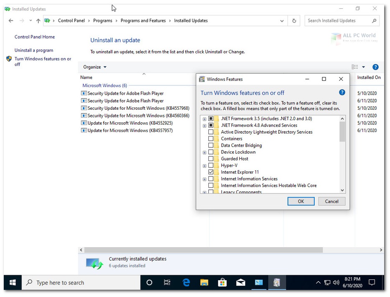390x297 pixels.
Task: Select Security Update KB4557968 in list
Action: [138, 108]
